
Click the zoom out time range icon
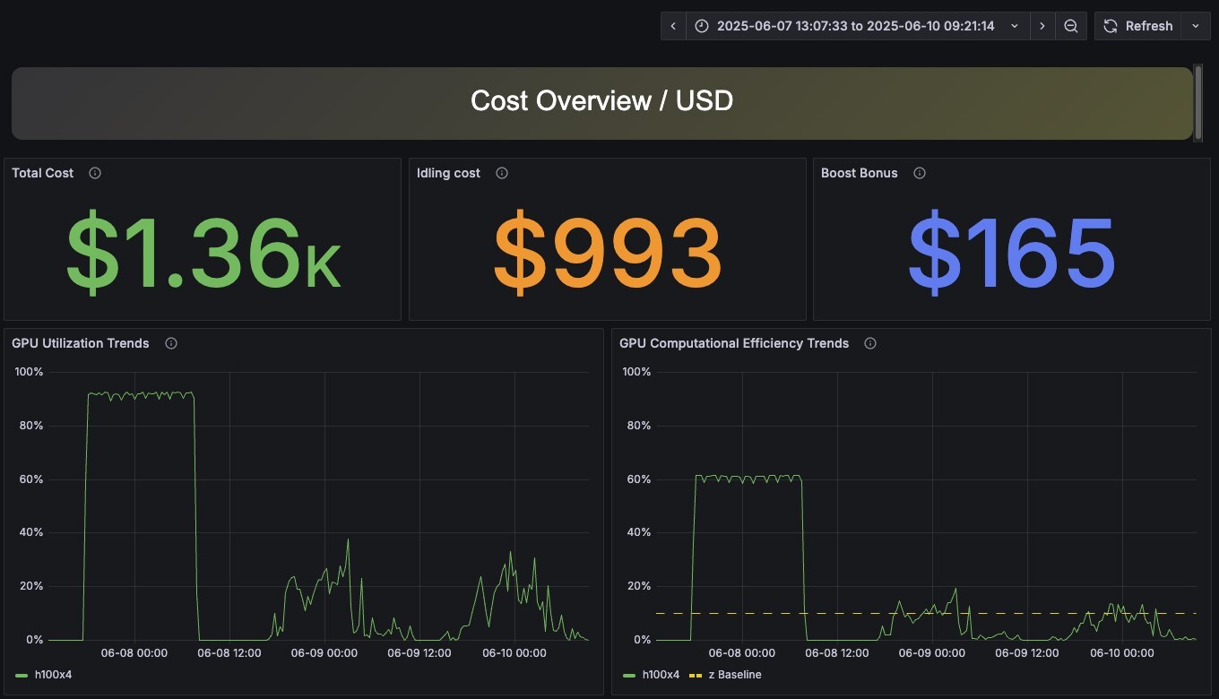coord(1070,26)
